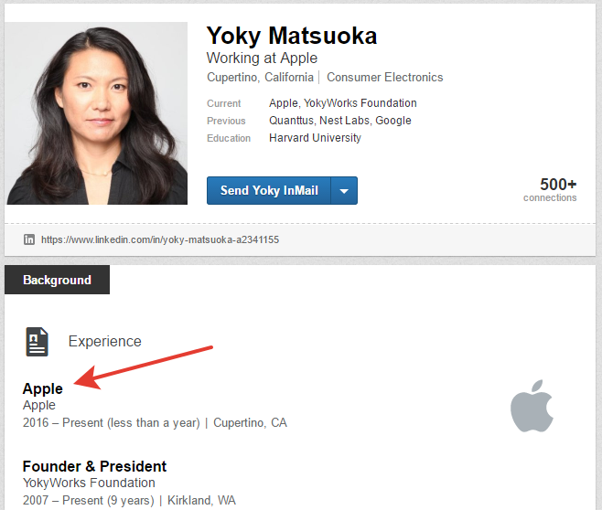
Task: Click the Cupertino, California location text
Action: (260, 78)
